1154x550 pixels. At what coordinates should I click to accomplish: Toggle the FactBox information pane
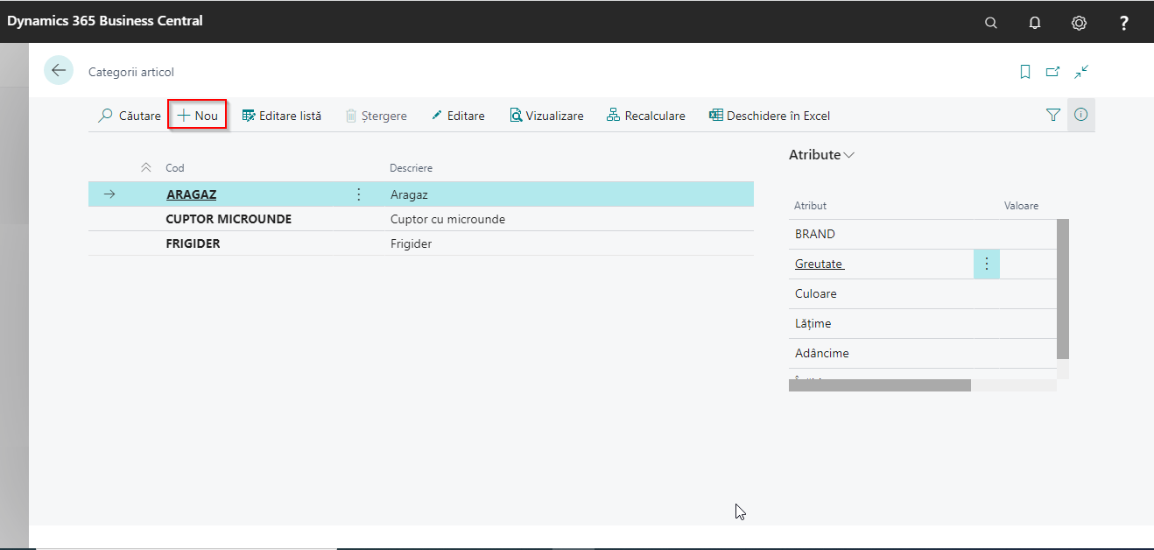pyautogui.click(x=1081, y=115)
